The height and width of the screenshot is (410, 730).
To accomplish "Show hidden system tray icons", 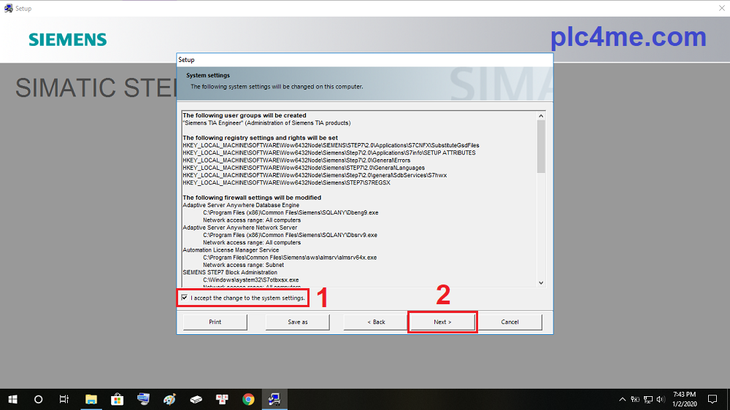I will pyautogui.click(x=623, y=399).
